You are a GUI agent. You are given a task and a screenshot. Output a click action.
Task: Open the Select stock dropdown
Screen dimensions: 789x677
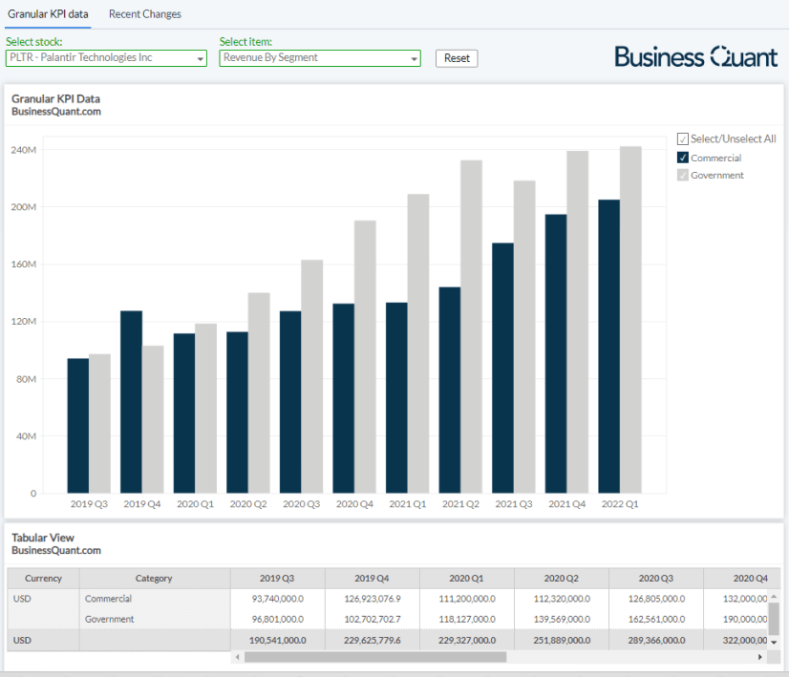(x=106, y=58)
